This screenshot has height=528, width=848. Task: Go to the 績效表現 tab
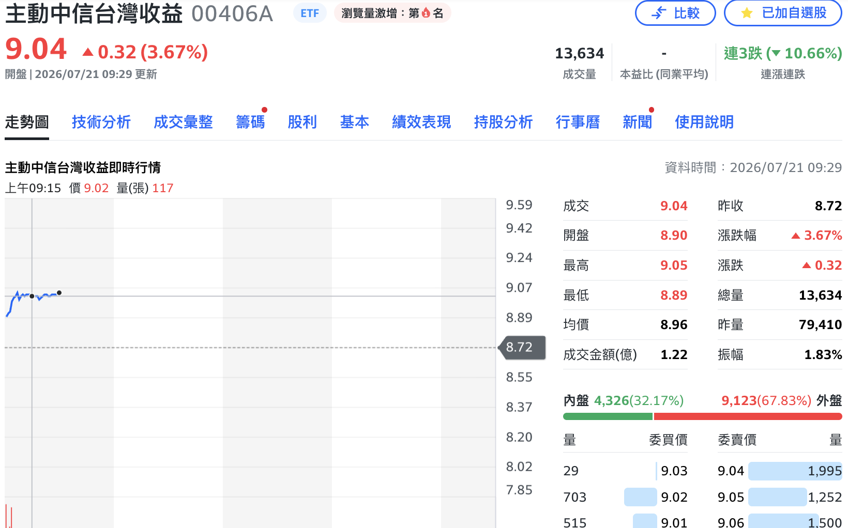421,122
